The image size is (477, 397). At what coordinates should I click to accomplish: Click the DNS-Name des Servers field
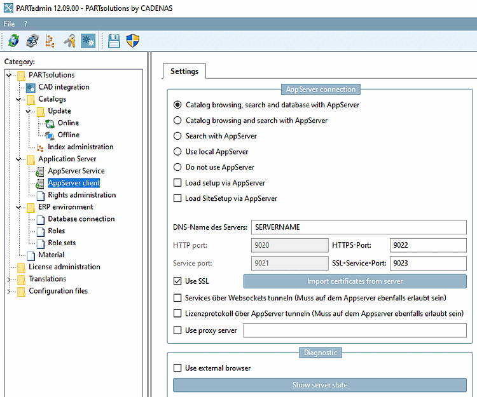pos(359,227)
